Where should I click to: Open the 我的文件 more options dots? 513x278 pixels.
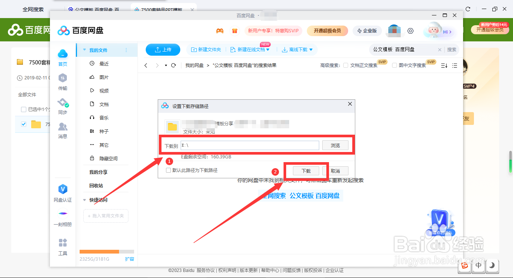pos(126,50)
